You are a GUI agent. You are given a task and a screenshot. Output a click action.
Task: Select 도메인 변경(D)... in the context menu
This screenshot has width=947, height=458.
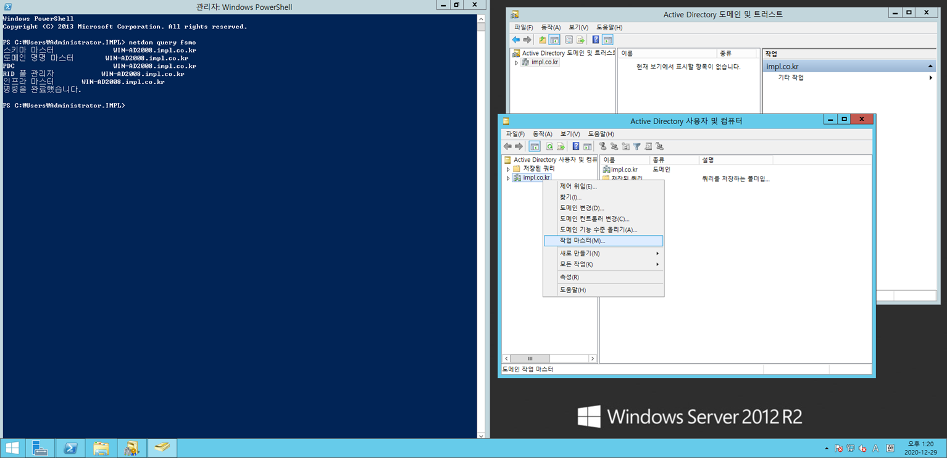(603, 208)
